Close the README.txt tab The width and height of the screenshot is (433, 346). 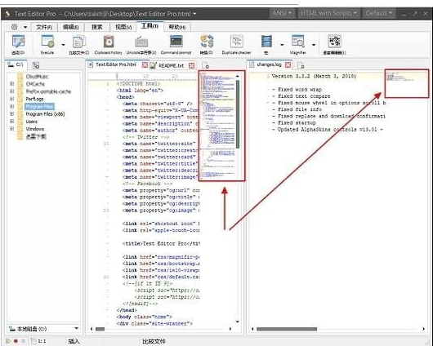[191, 65]
